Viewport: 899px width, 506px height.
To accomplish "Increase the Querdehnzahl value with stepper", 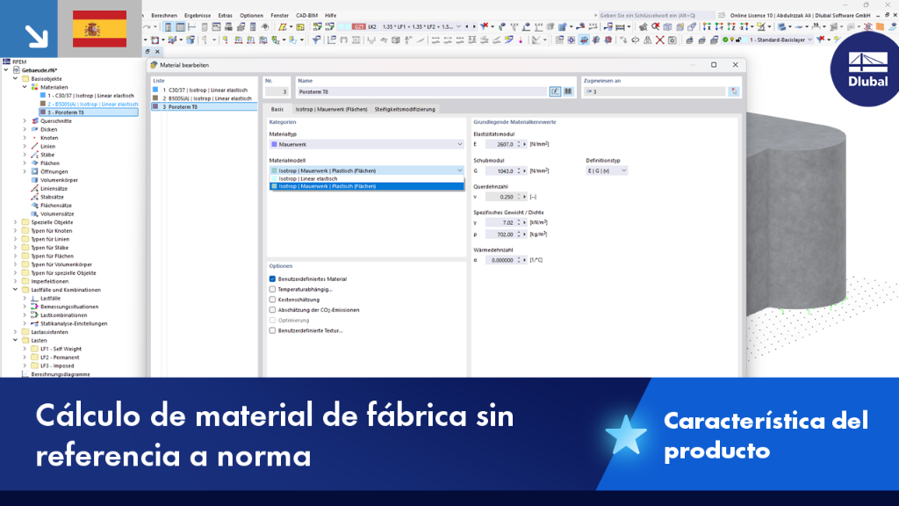I will pyautogui.click(x=519, y=195).
